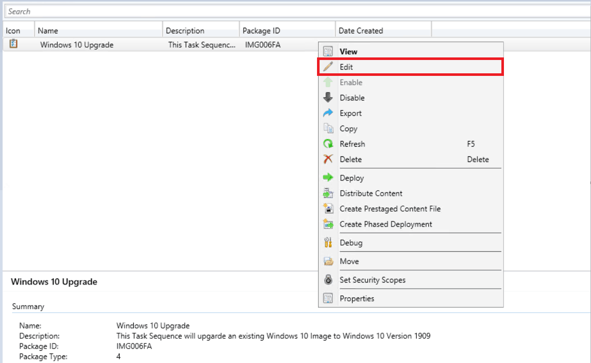The width and height of the screenshot is (591, 363).
Task: Sort by the Name column header
Action: click(x=98, y=31)
